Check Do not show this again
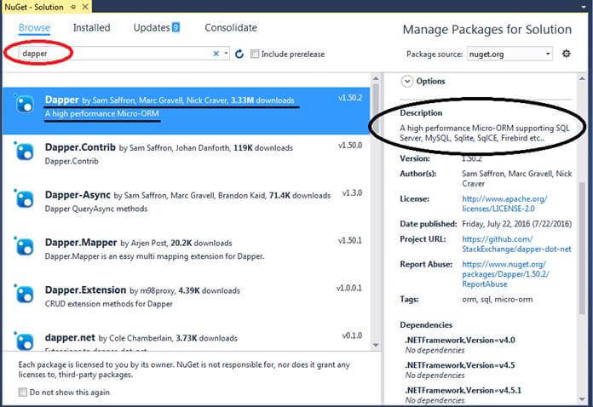This screenshot has height=407, width=593. pyautogui.click(x=23, y=392)
